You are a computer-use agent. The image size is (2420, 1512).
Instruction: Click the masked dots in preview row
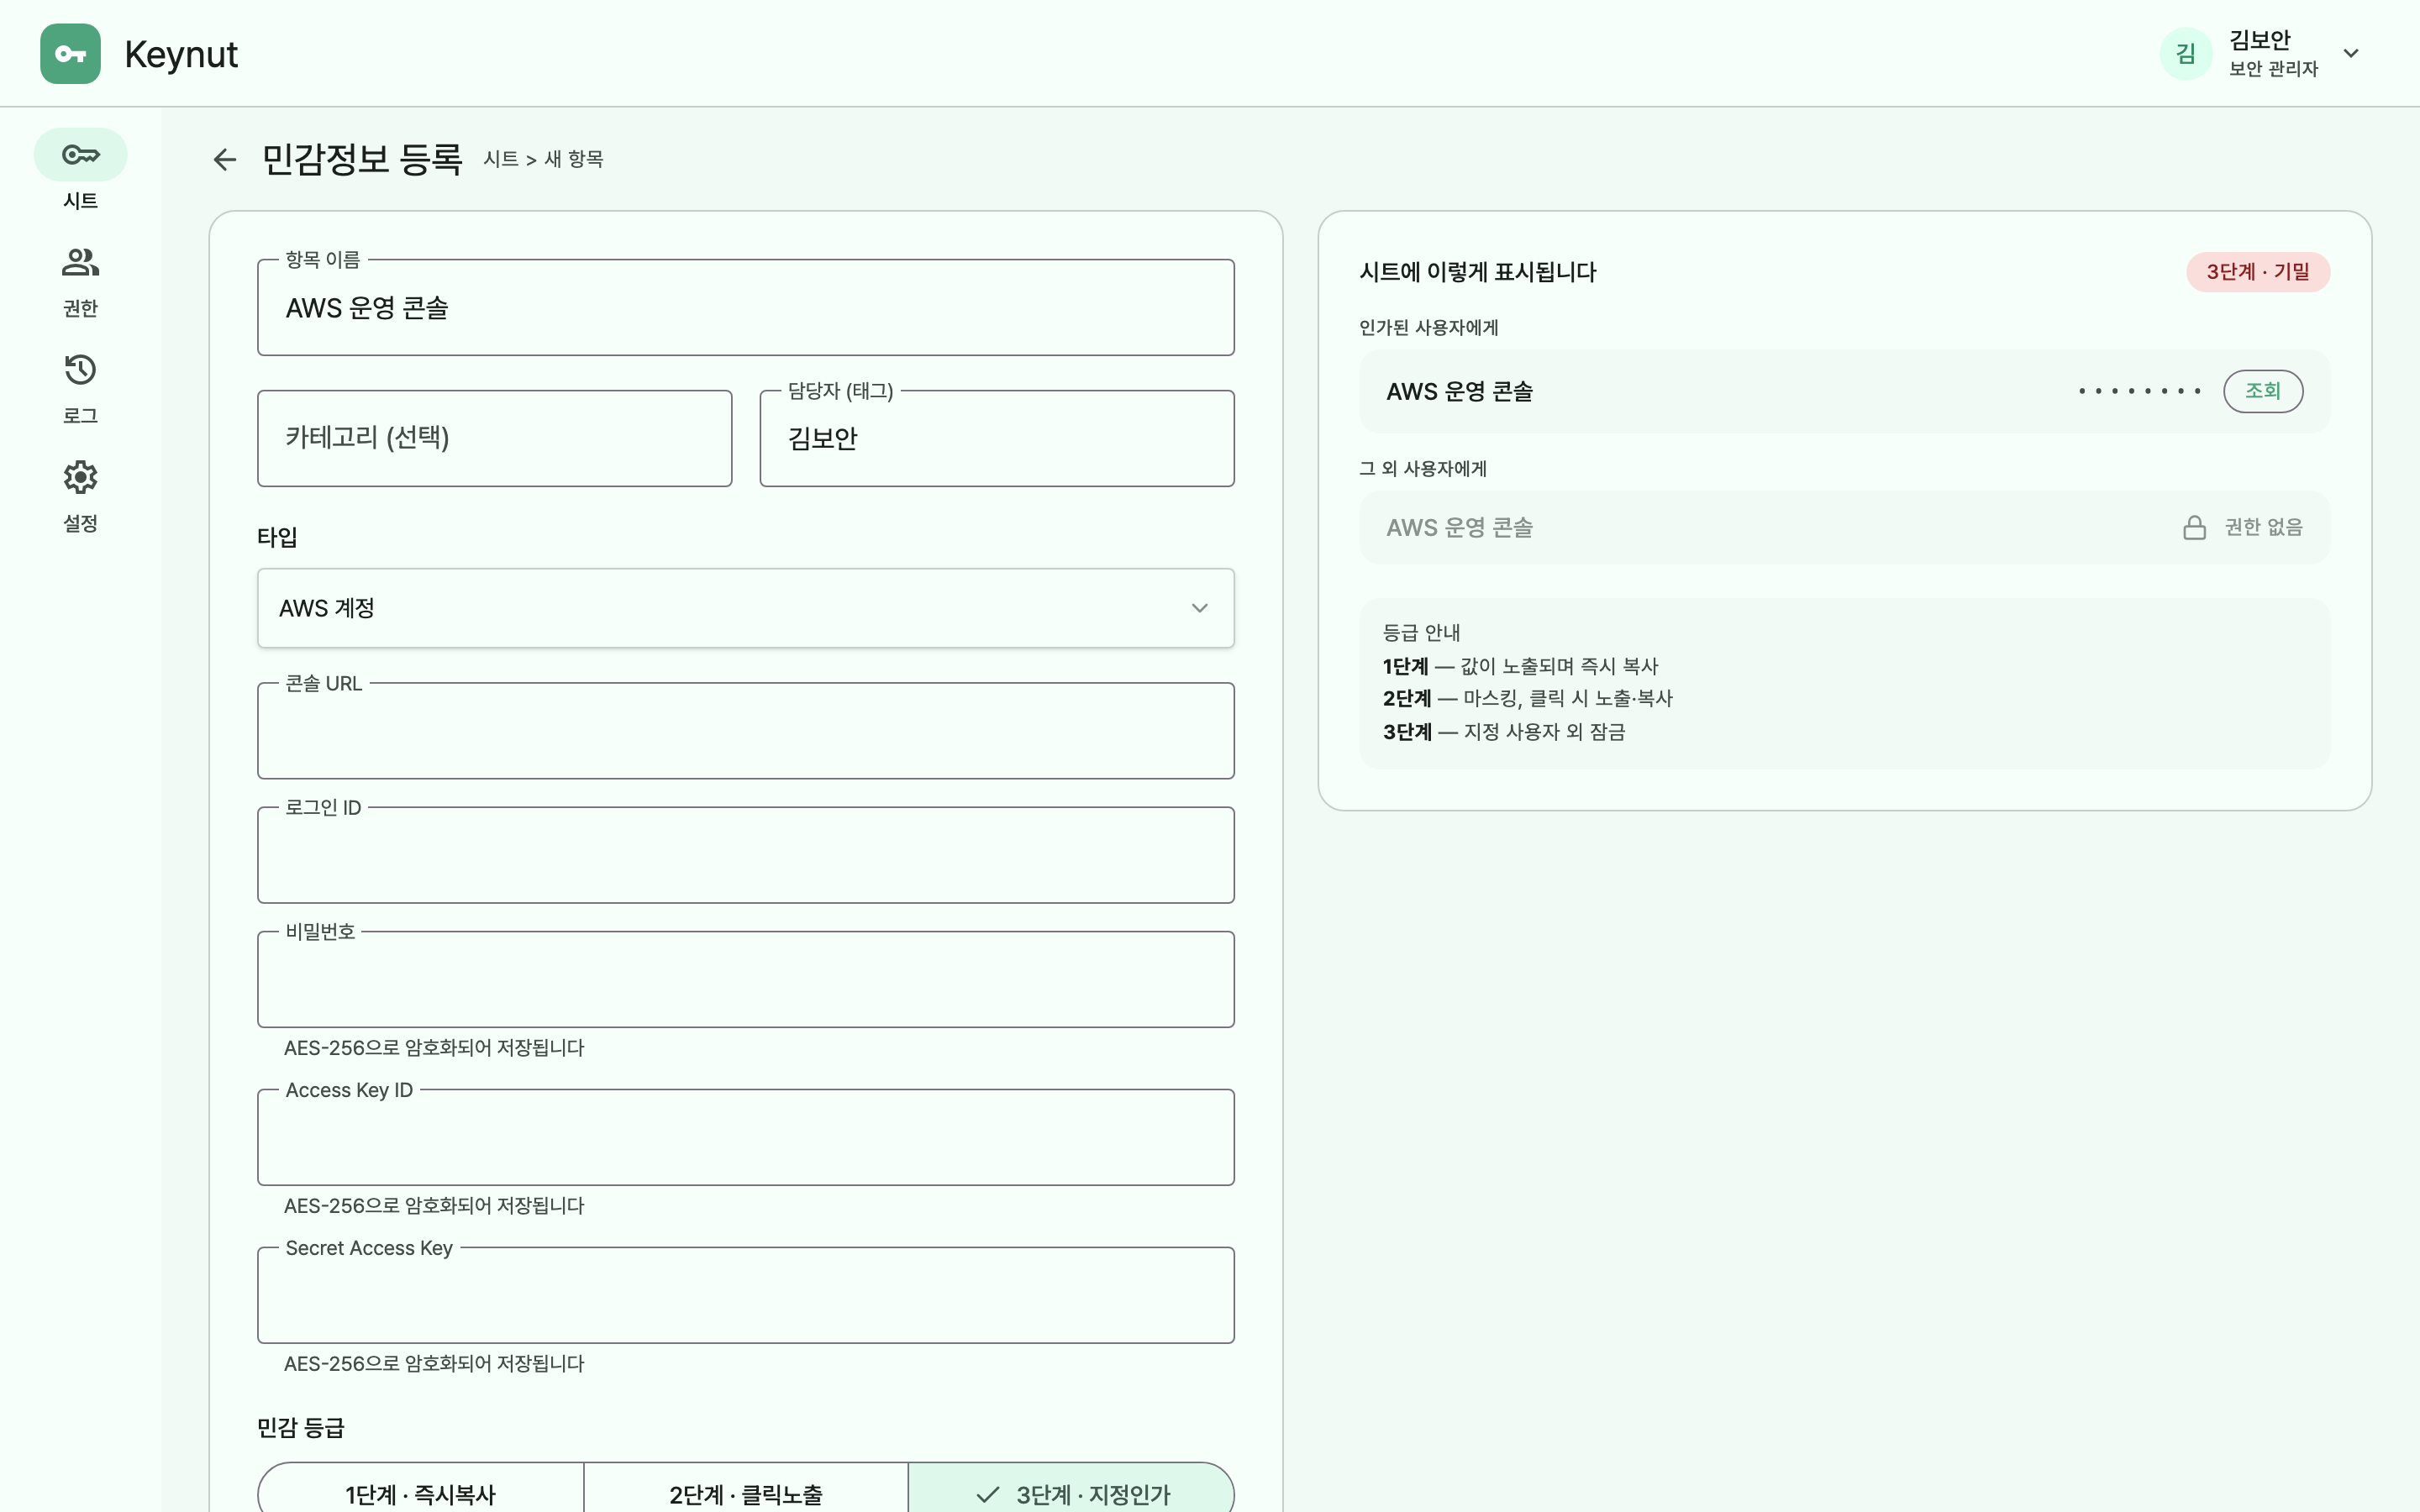tap(2139, 391)
